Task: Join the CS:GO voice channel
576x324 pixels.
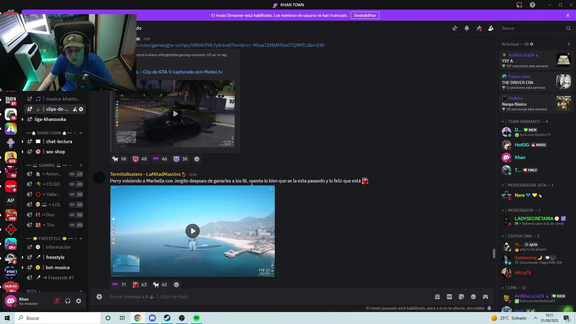Action: pos(55,184)
